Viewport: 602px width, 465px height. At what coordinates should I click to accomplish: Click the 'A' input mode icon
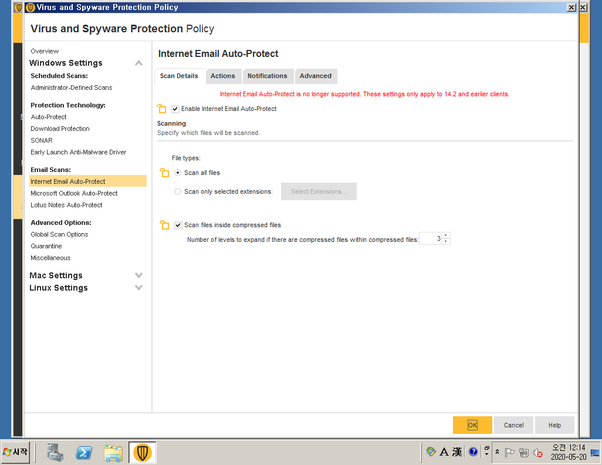click(444, 451)
